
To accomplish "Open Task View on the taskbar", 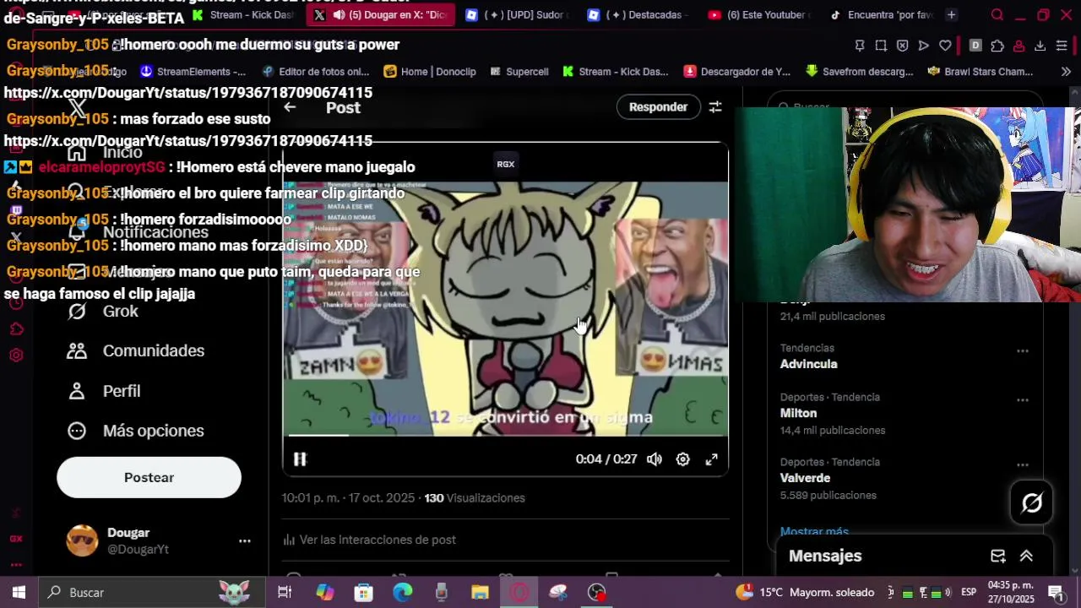I will (285, 593).
